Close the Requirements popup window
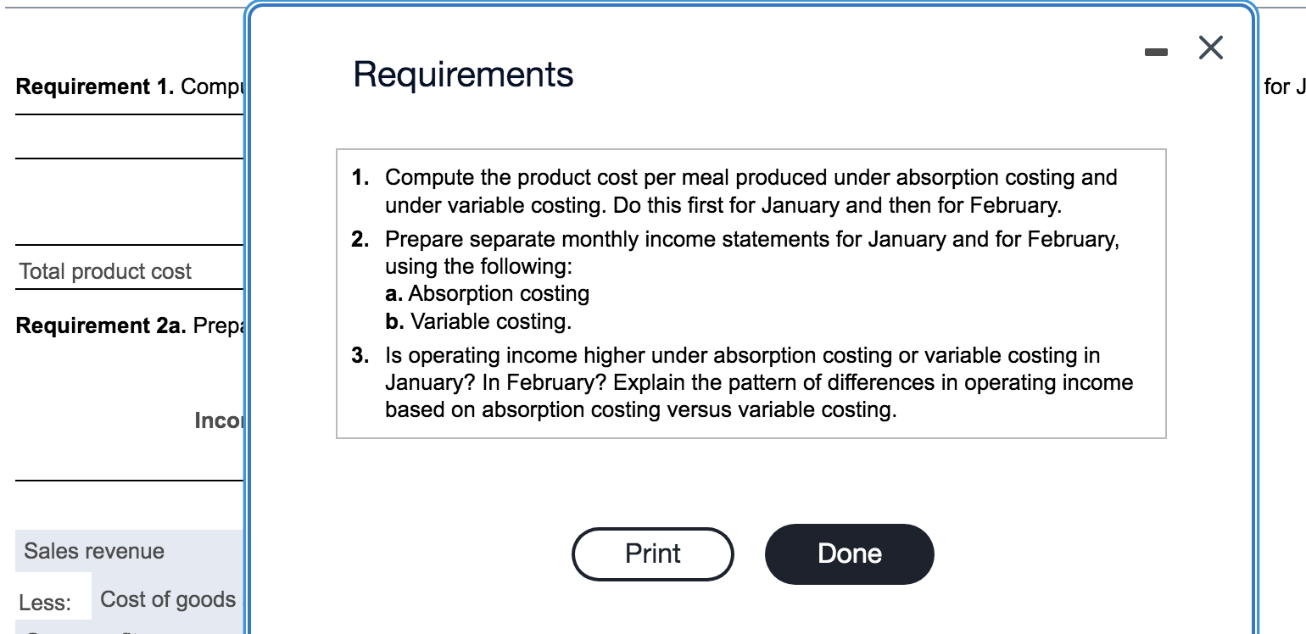Screen dimensions: 1306x634 click(x=1210, y=48)
